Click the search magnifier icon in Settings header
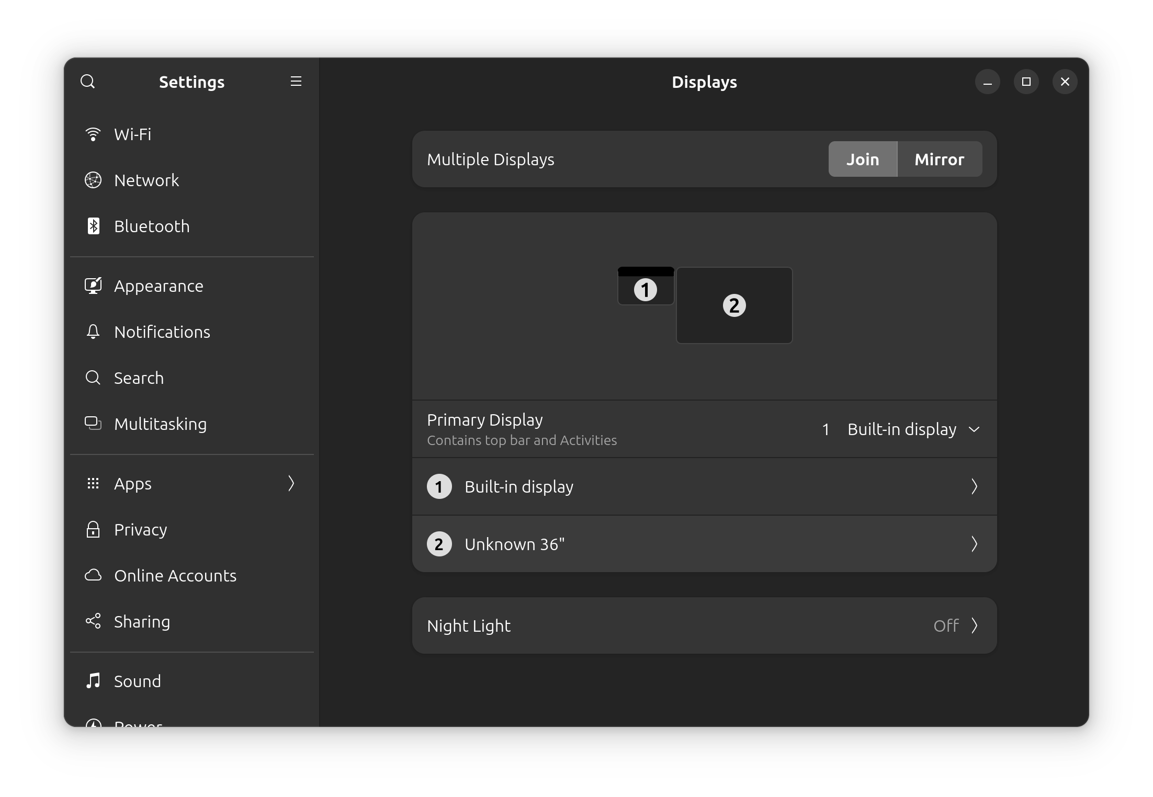The height and width of the screenshot is (797, 1153). [87, 82]
